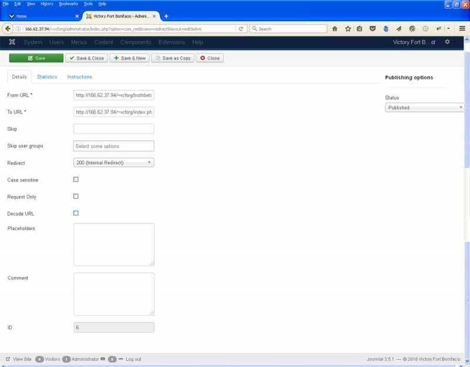The height and width of the screenshot is (367, 470).
Task: Open Skip user groups multi-select
Action: pos(113,146)
